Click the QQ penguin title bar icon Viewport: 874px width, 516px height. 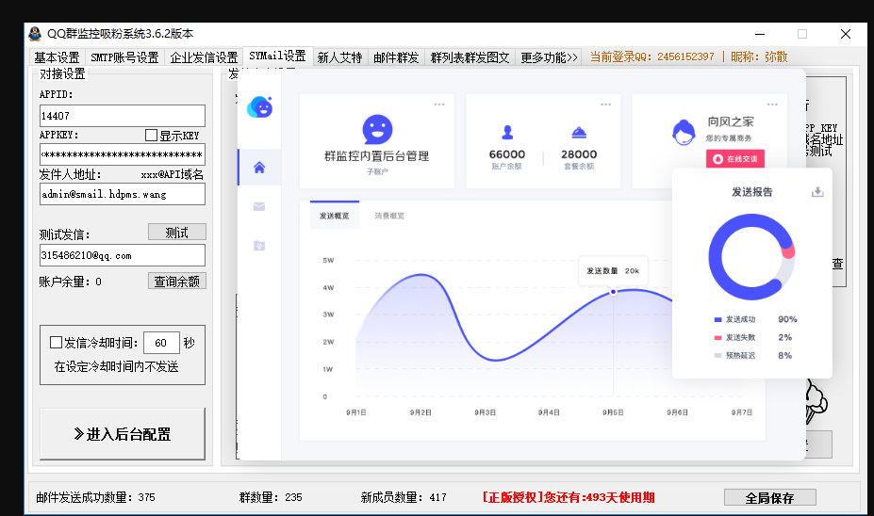(x=35, y=34)
